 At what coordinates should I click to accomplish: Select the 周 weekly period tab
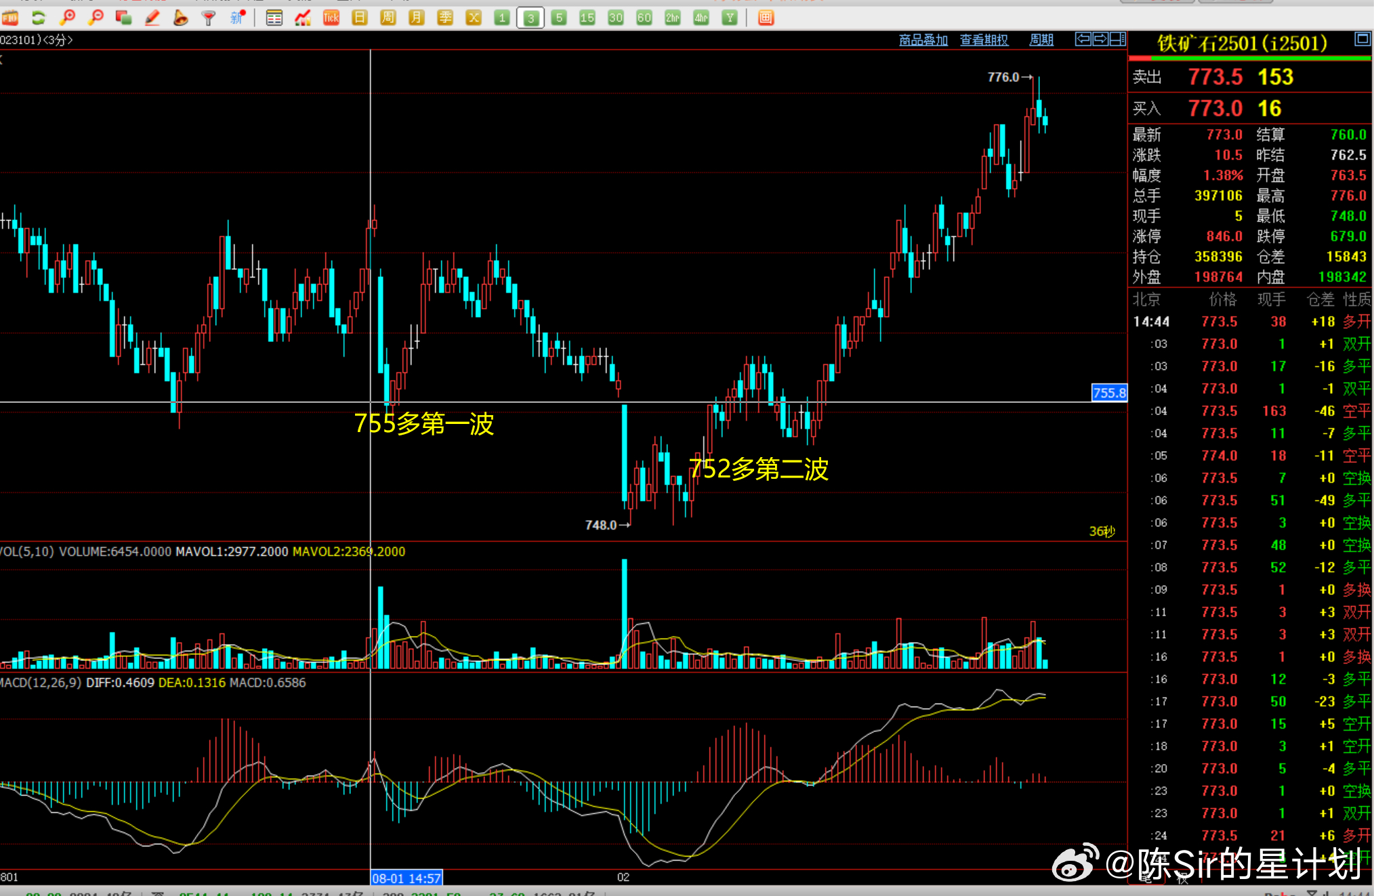pyautogui.click(x=388, y=18)
